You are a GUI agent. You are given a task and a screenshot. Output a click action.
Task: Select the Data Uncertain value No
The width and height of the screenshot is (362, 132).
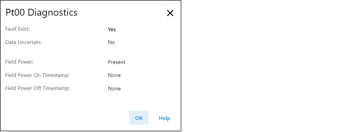click(x=111, y=42)
